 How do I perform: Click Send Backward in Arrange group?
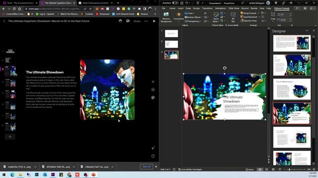(x=249, y=17)
